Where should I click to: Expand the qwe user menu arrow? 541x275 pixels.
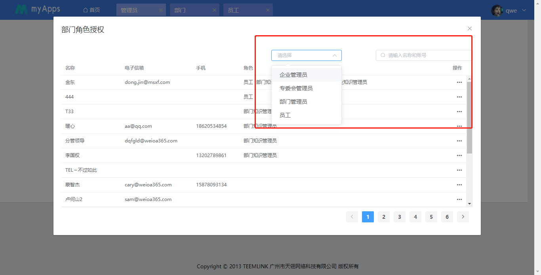(524, 11)
